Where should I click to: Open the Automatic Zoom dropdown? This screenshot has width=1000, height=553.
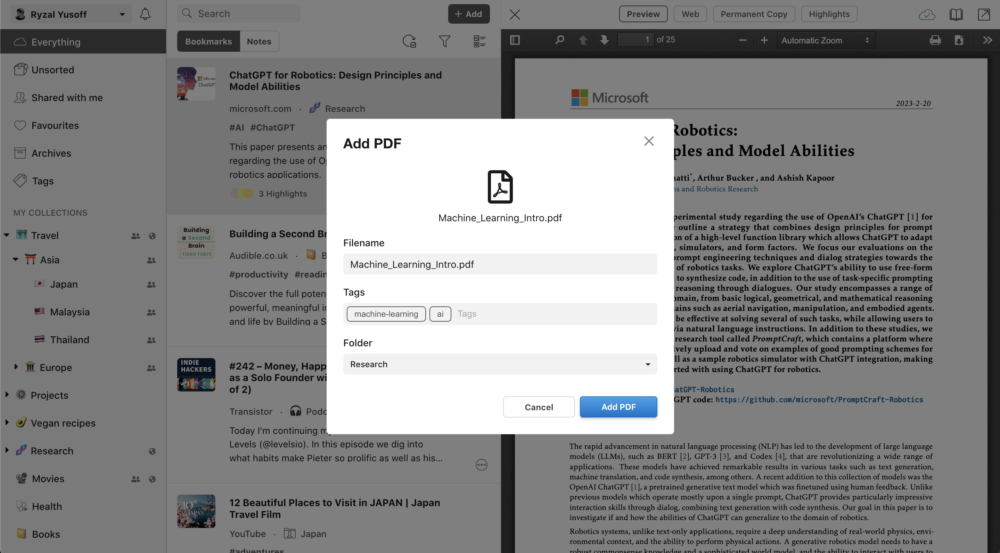(825, 40)
